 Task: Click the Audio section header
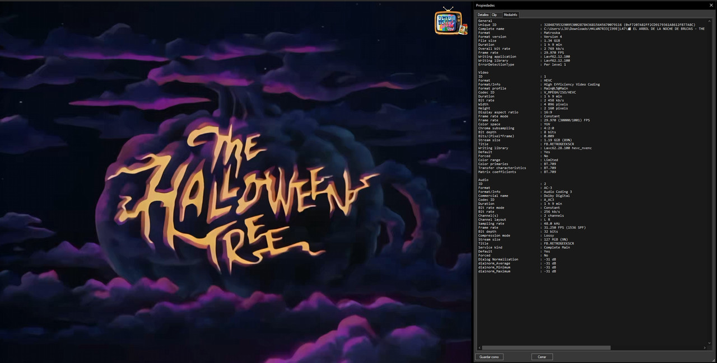[x=483, y=180]
